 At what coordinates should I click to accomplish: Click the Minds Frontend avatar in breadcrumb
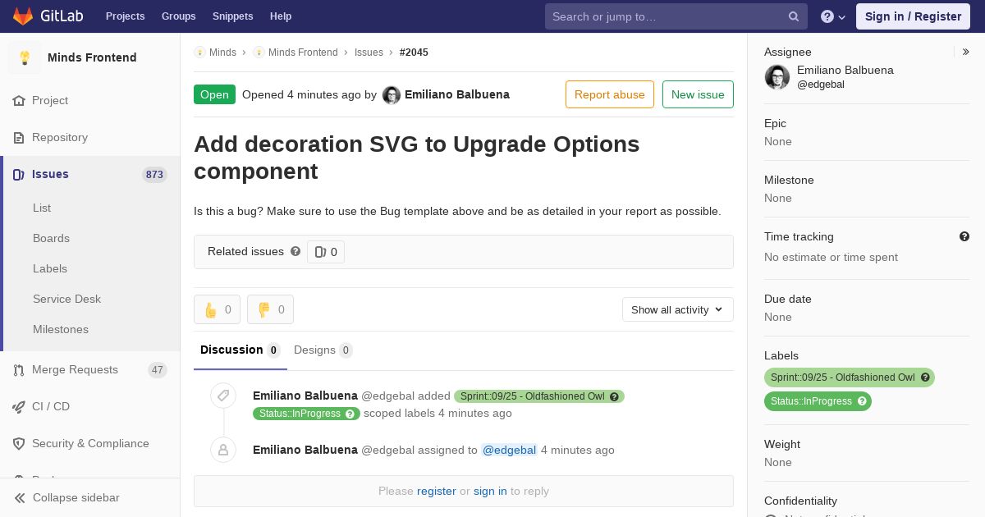(x=259, y=53)
